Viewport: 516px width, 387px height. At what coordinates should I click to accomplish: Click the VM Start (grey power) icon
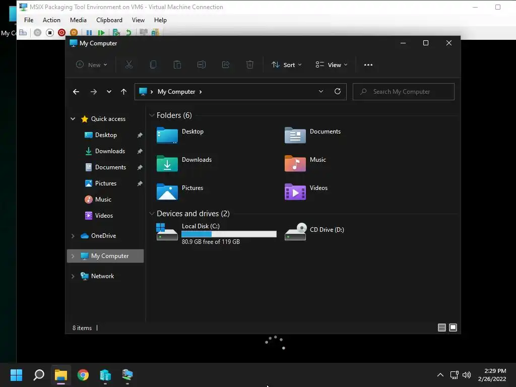(37, 33)
